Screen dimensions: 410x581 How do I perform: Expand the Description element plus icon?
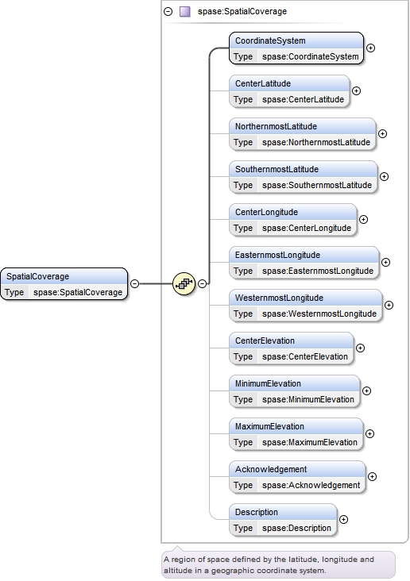343,520
